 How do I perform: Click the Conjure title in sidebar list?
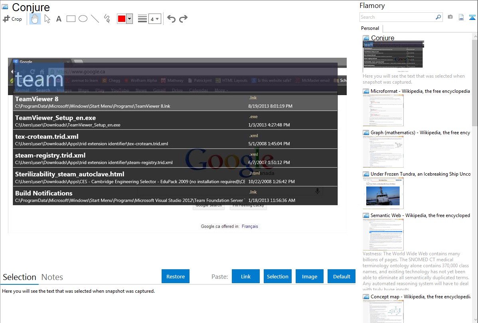383,38
